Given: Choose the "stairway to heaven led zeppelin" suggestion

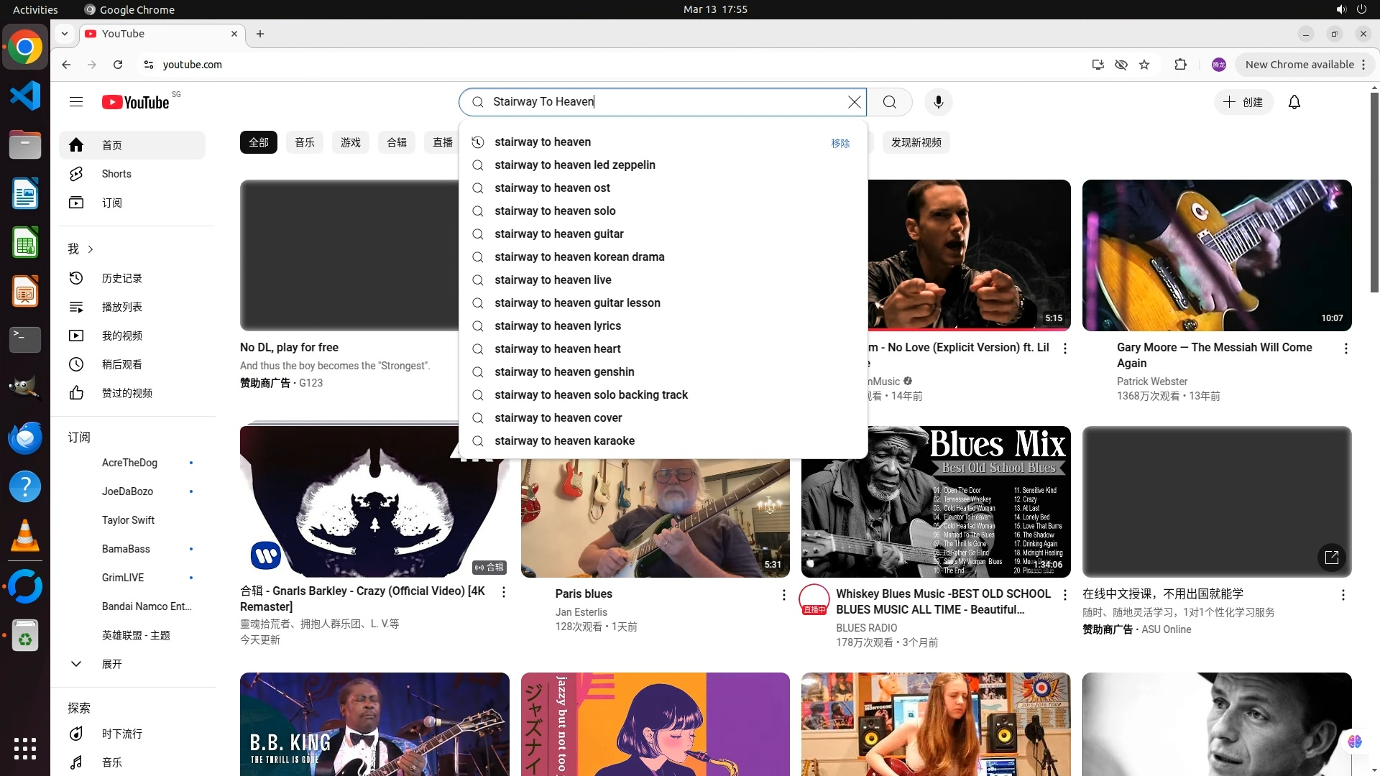Looking at the screenshot, I should coord(574,165).
